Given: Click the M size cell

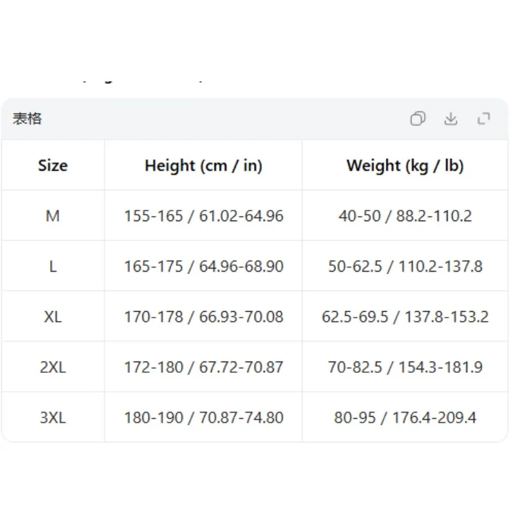Looking at the screenshot, I should [53, 216].
